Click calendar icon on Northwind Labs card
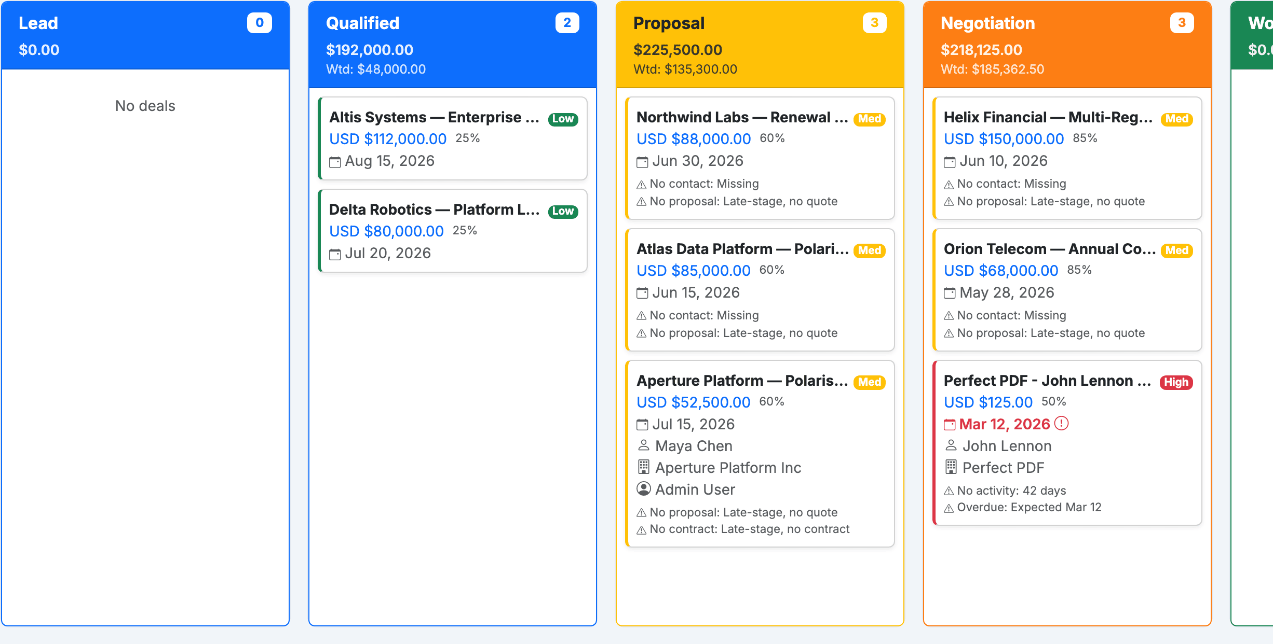This screenshot has height=644, width=1273. pos(643,162)
